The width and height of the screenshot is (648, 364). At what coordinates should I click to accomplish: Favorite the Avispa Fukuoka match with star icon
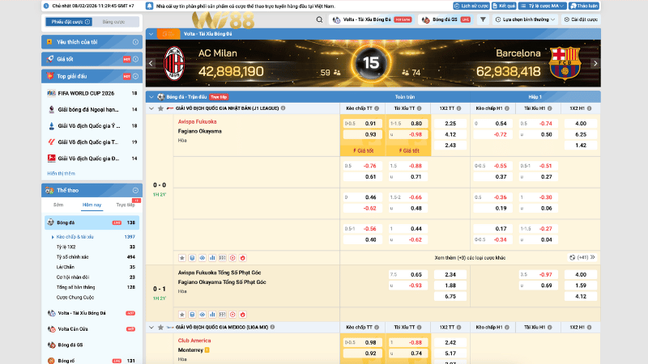tap(181, 257)
